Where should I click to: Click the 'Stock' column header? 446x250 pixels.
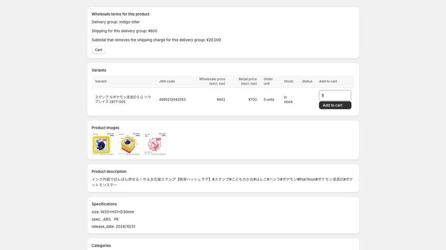288,81
